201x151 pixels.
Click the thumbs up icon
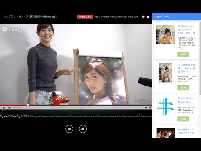[x=82, y=129]
